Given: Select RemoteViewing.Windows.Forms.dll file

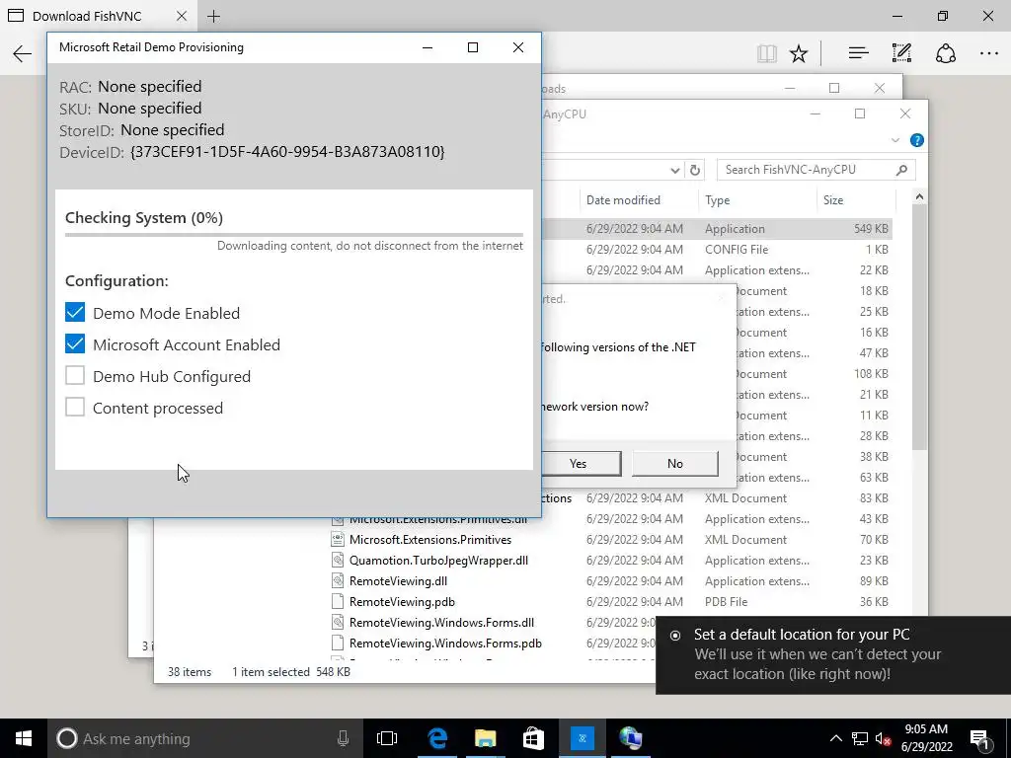Looking at the screenshot, I should [x=441, y=622].
